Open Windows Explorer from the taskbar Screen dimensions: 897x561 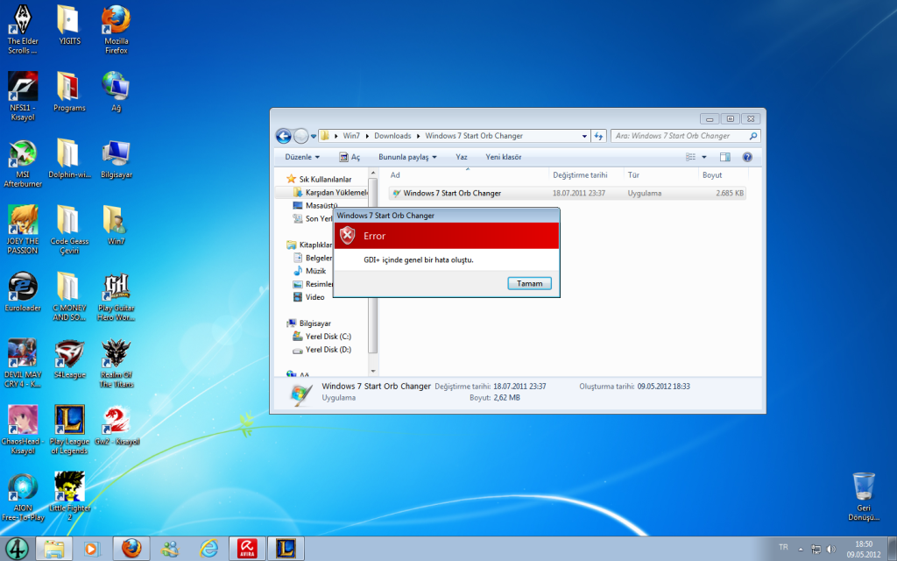(x=54, y=549)
